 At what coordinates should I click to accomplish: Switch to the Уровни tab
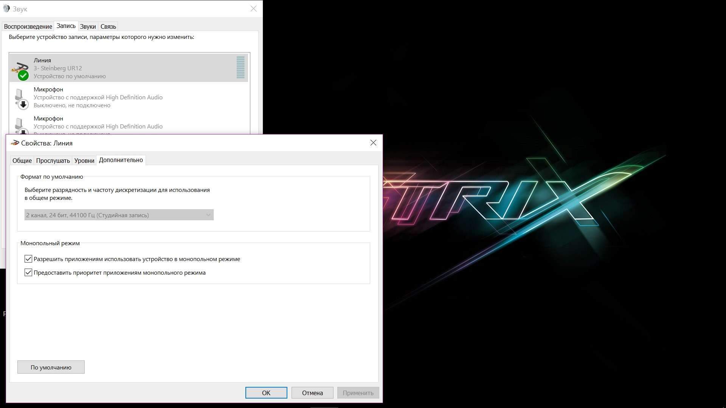point(84,161)
